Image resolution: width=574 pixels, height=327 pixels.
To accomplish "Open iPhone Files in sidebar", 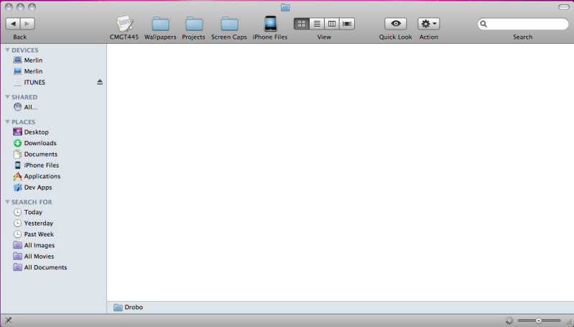I will point(53,165).
